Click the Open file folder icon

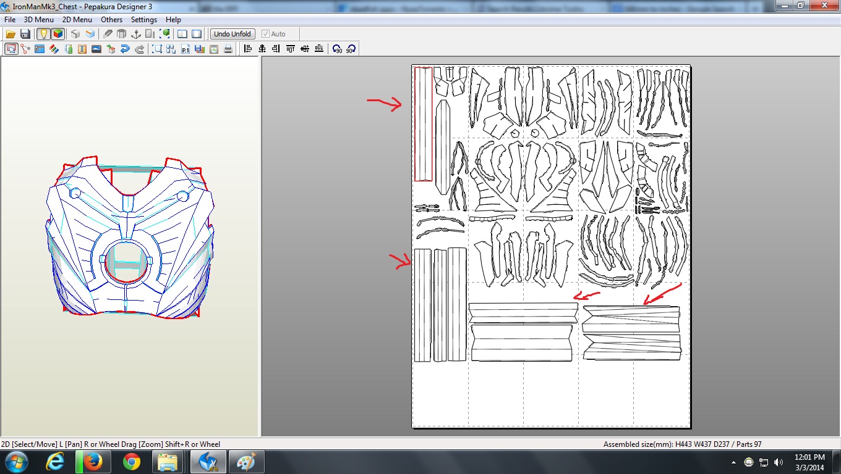[x=11, y=34]
